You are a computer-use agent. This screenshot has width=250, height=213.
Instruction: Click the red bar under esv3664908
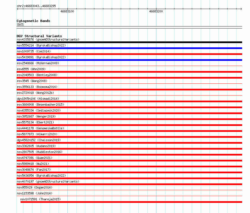coord(129,107)
